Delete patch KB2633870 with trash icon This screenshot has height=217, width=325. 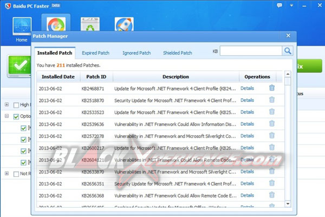pos(272,171)
